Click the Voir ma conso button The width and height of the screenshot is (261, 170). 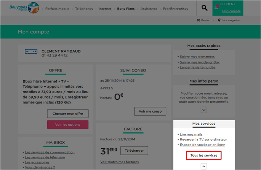pos(150,111)
